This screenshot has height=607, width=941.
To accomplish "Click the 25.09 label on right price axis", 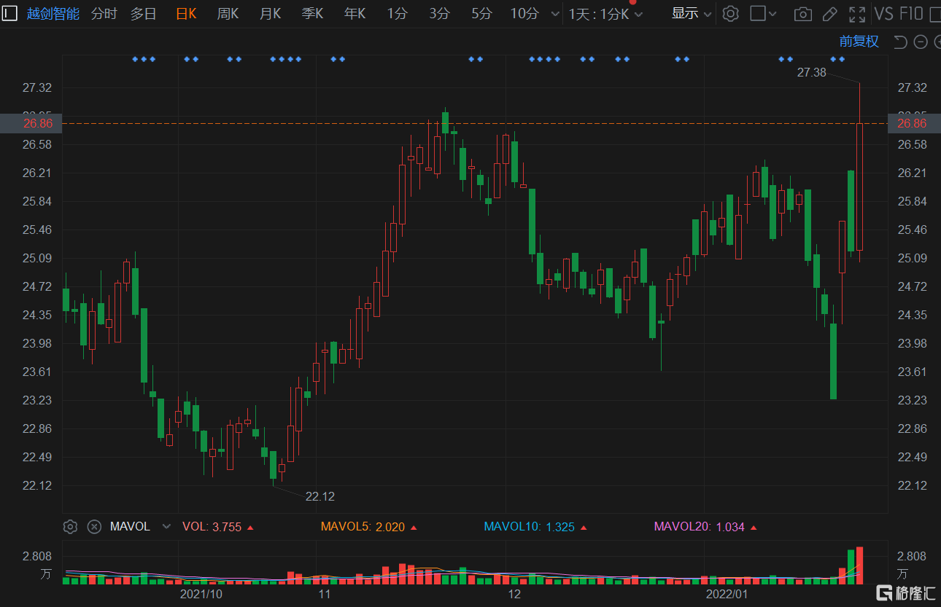I will pyautogui.click(x=912, y=258).
